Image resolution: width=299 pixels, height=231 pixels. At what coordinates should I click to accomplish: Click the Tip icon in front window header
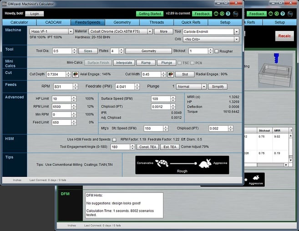[x=236, y=14]
